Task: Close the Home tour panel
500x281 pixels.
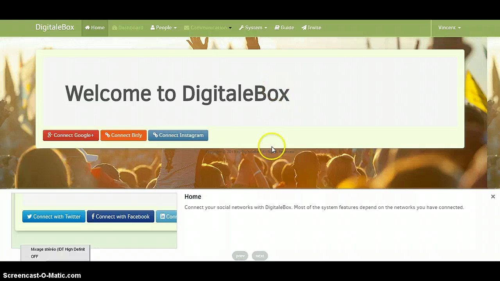Action: point(493,197)
